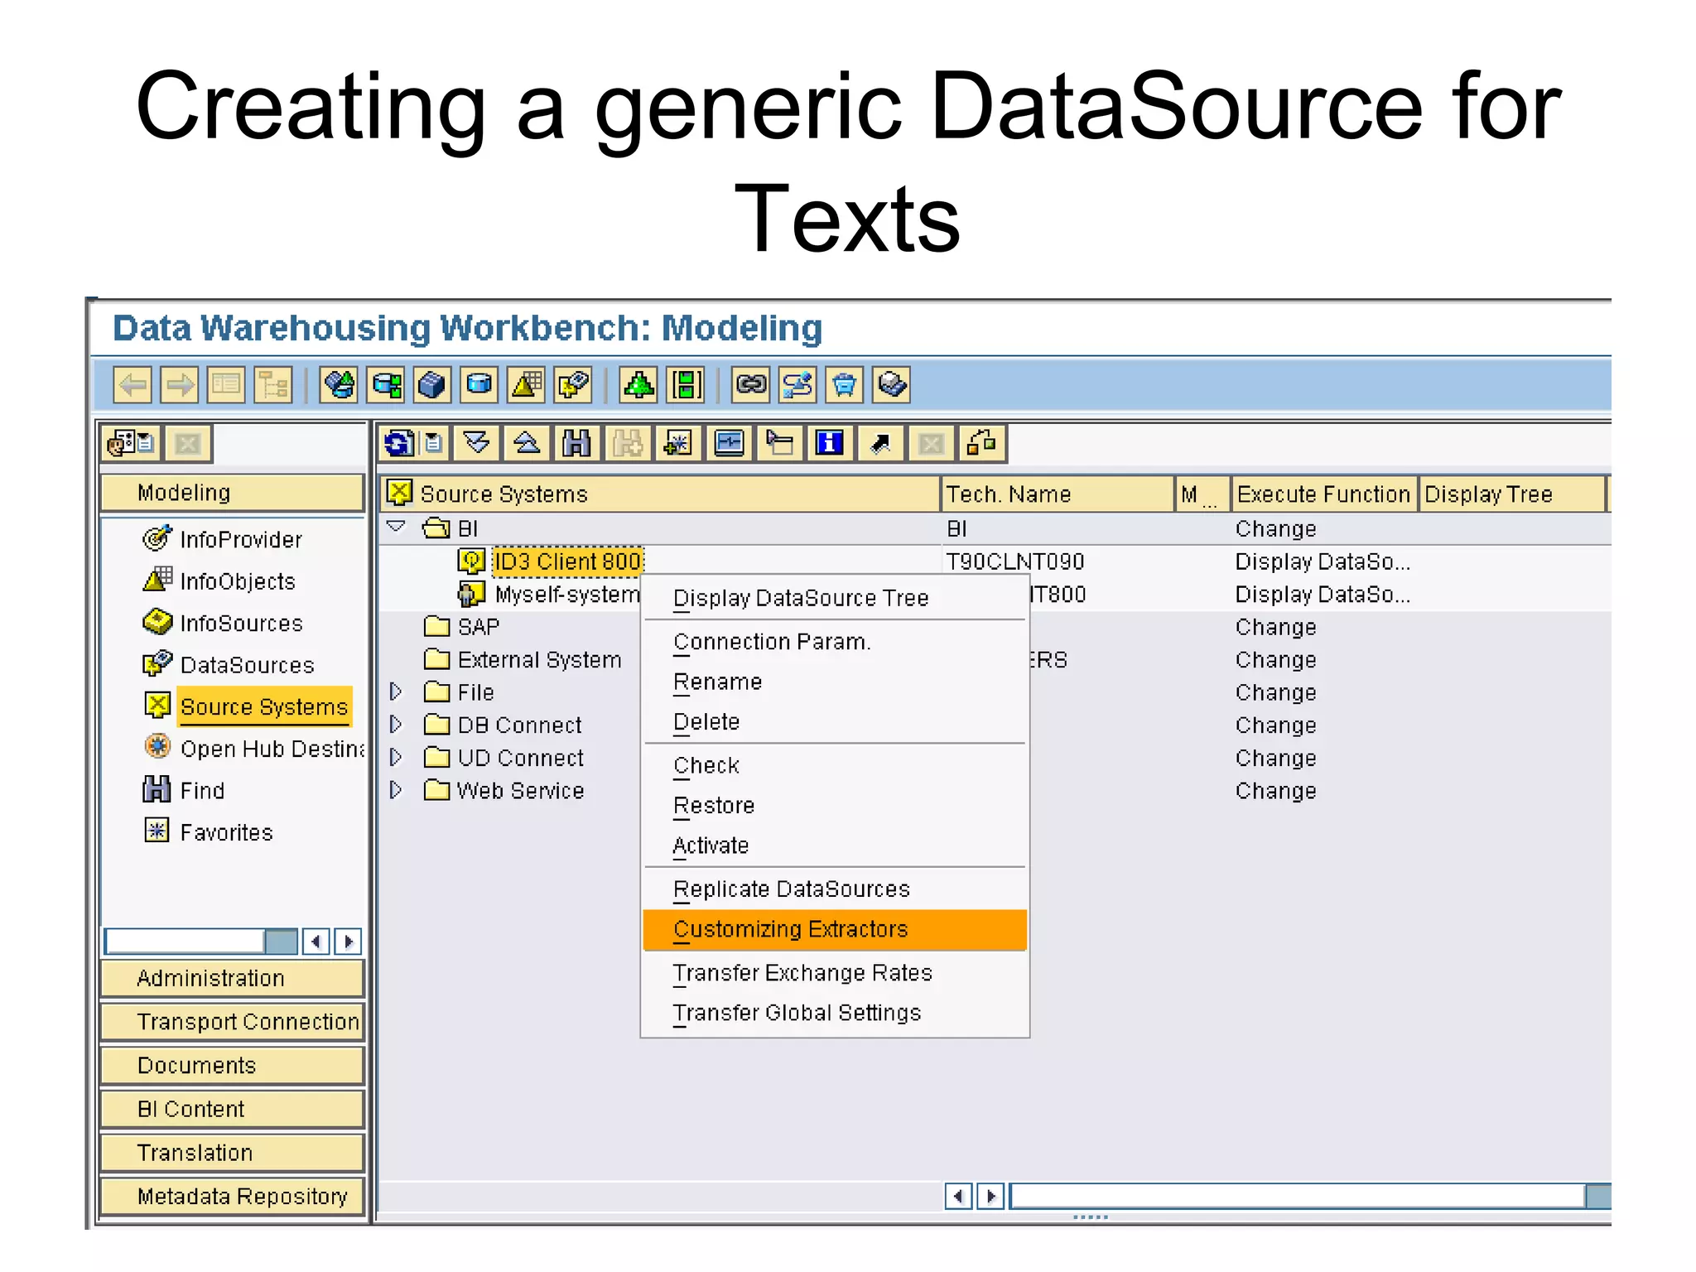
Task: Expand the Web Service folder
Action: click(x=396, y=790)
